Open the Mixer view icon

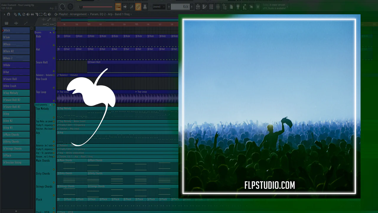pyautogui.click(x=218, y=7)
